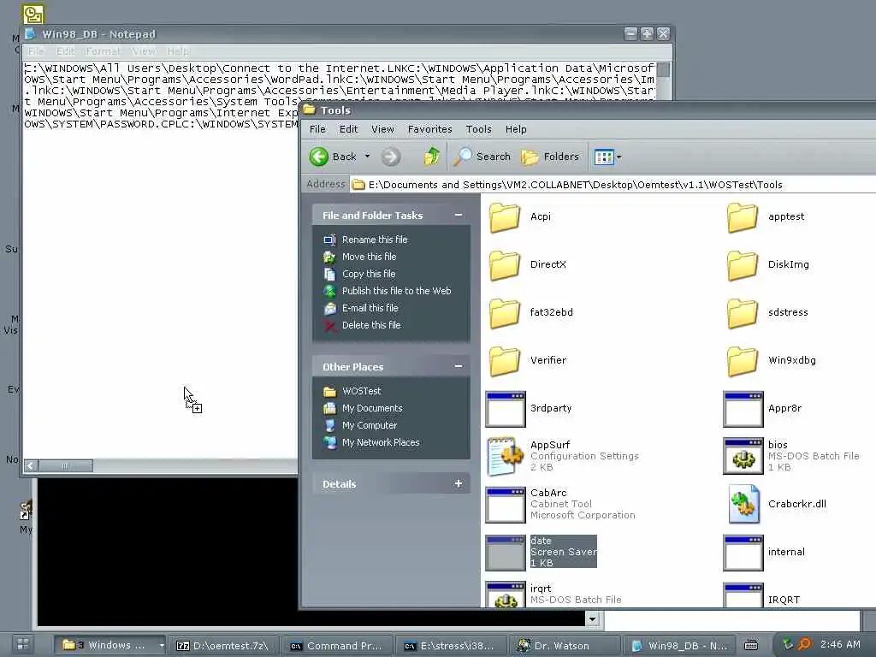Open the Favorites menu
The image size is (876, 657).
(429, 129)
